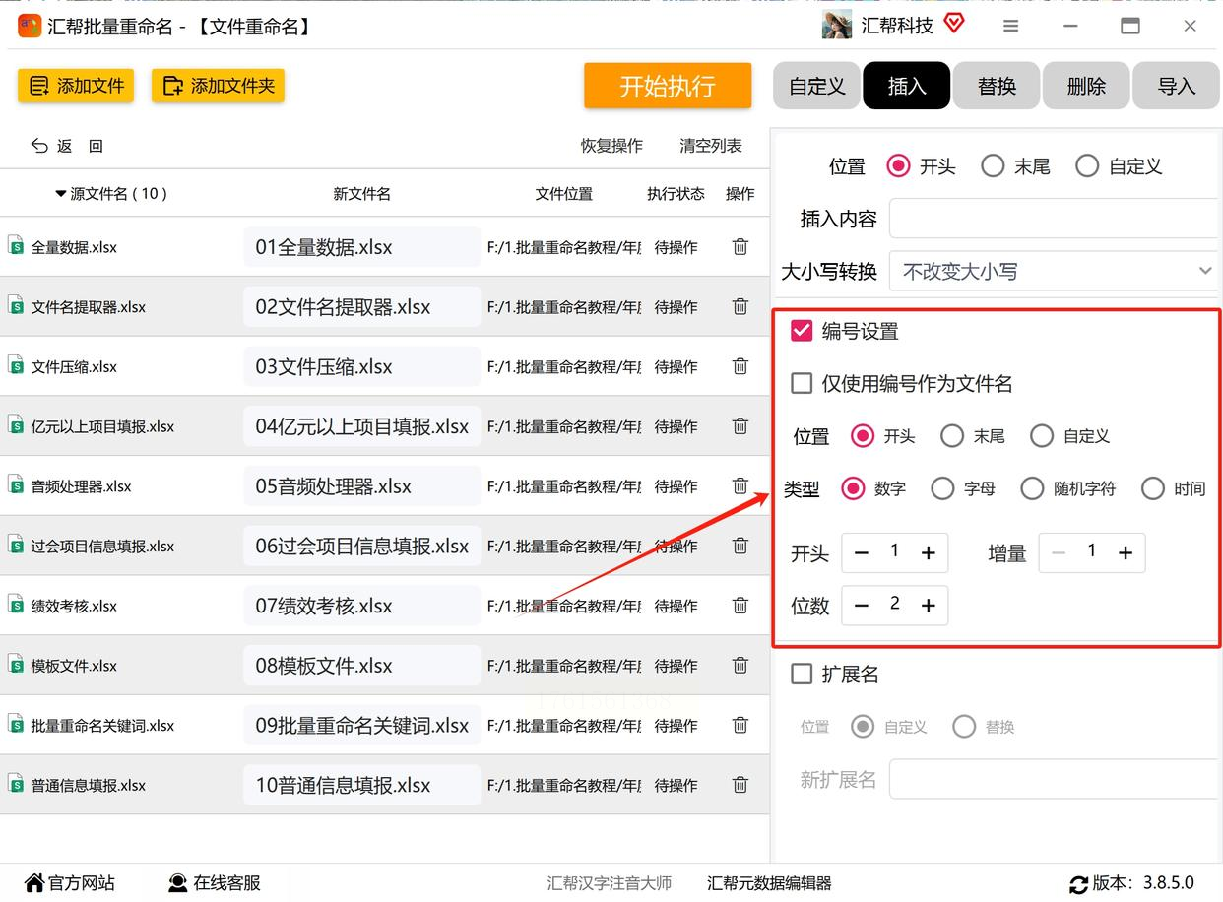Click the 返回 back arrow icon
This screenshot has width=1223, height=902.
point(40,146)
